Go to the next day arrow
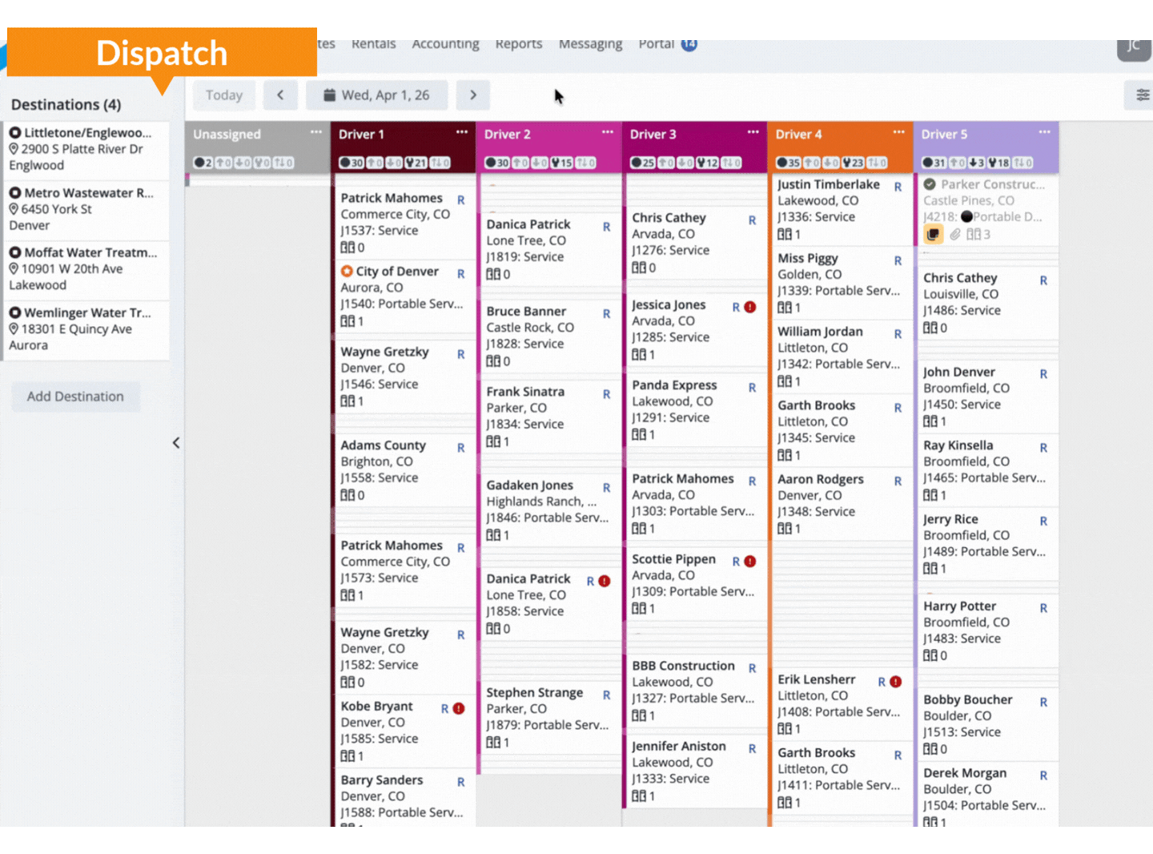Viewport: 1153px width, 854px height. [473, 95]
